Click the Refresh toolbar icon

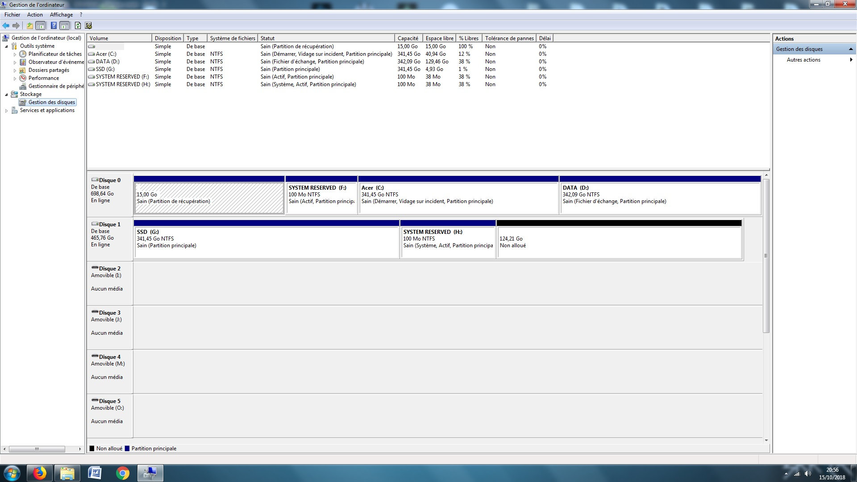click(78, 26)
